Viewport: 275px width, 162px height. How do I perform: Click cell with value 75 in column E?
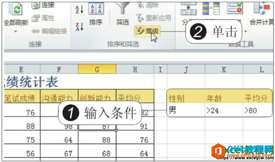pyautogui.click(x=22, y=137)
